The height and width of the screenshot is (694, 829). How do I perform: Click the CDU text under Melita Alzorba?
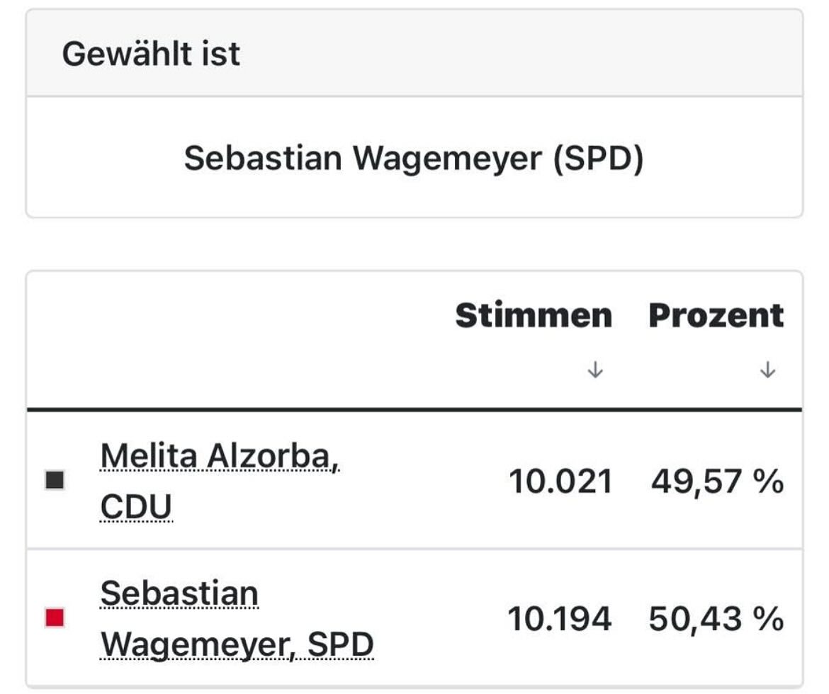[136, 507]
